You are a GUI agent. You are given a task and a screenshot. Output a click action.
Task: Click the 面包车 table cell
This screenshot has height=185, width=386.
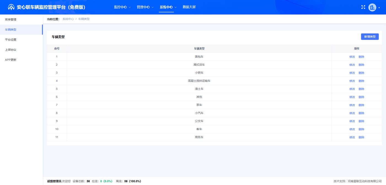(x=199, y=57)
